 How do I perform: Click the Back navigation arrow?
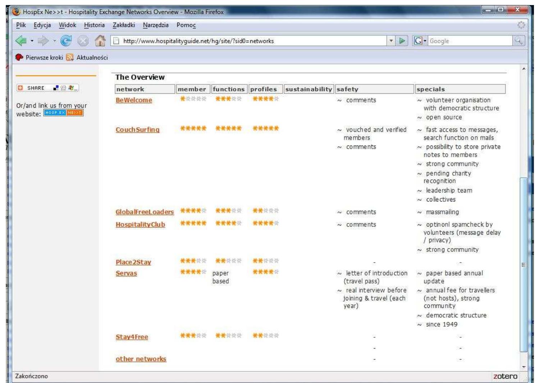pyautogui.click(x=20, y=40)
